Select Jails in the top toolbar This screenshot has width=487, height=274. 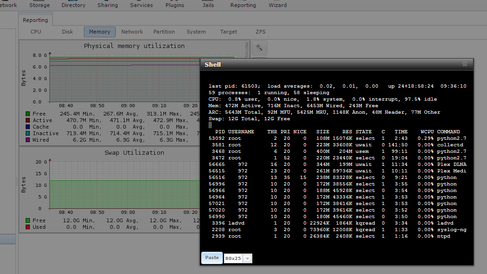(x=209, y=5)
